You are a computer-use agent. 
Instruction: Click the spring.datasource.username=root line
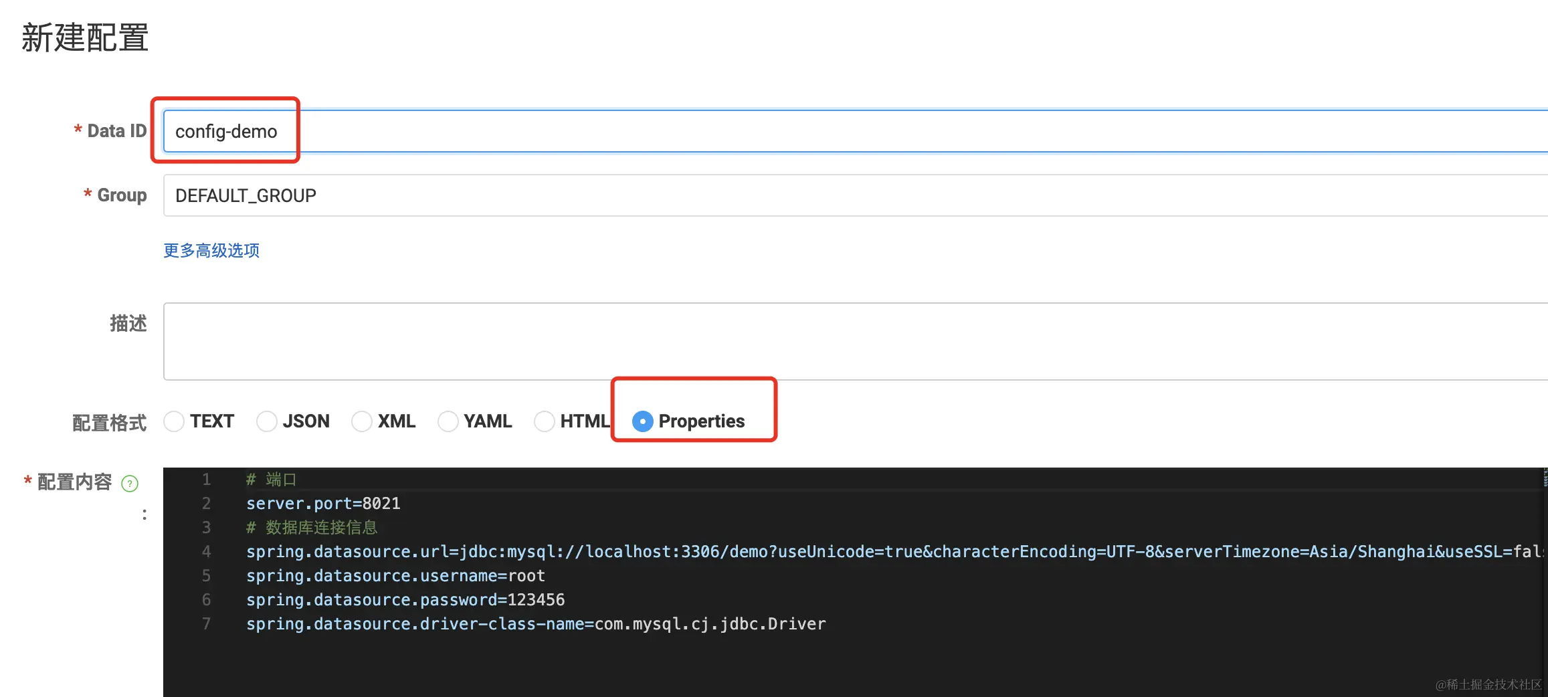tap(395, 575)
